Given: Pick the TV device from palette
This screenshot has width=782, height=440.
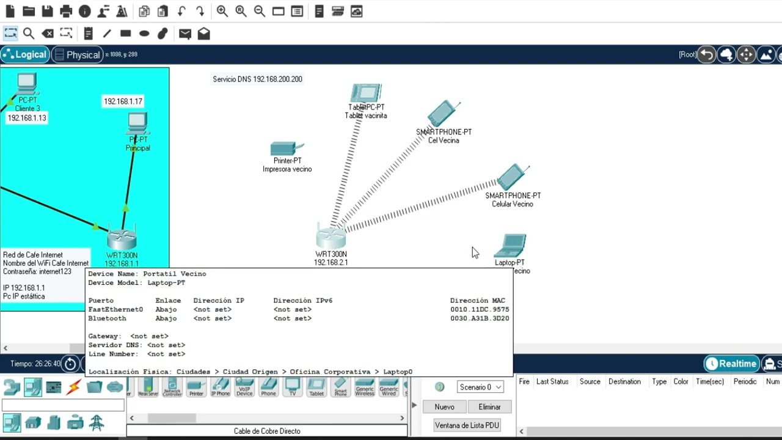Looking at the screenshot, I should coord(293,387).
